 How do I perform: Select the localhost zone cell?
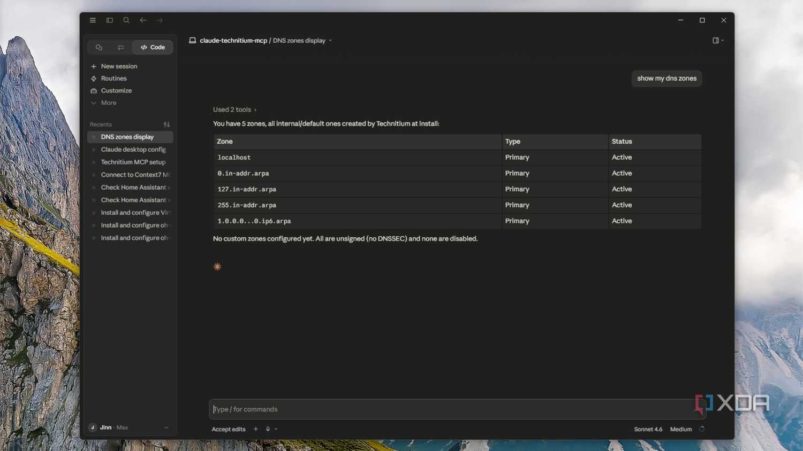[x=357, y=158]
